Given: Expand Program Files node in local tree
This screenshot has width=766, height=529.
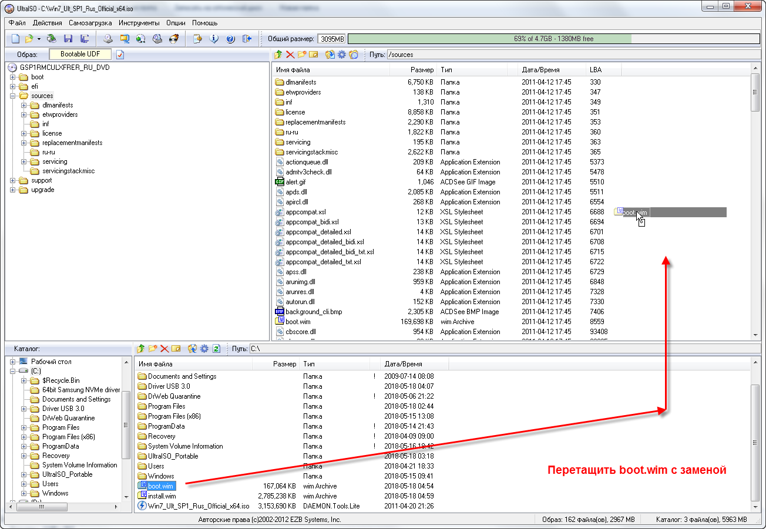Looking at the screenshot, I should coord(23,427).
